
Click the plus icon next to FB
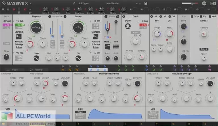[140, 35]
